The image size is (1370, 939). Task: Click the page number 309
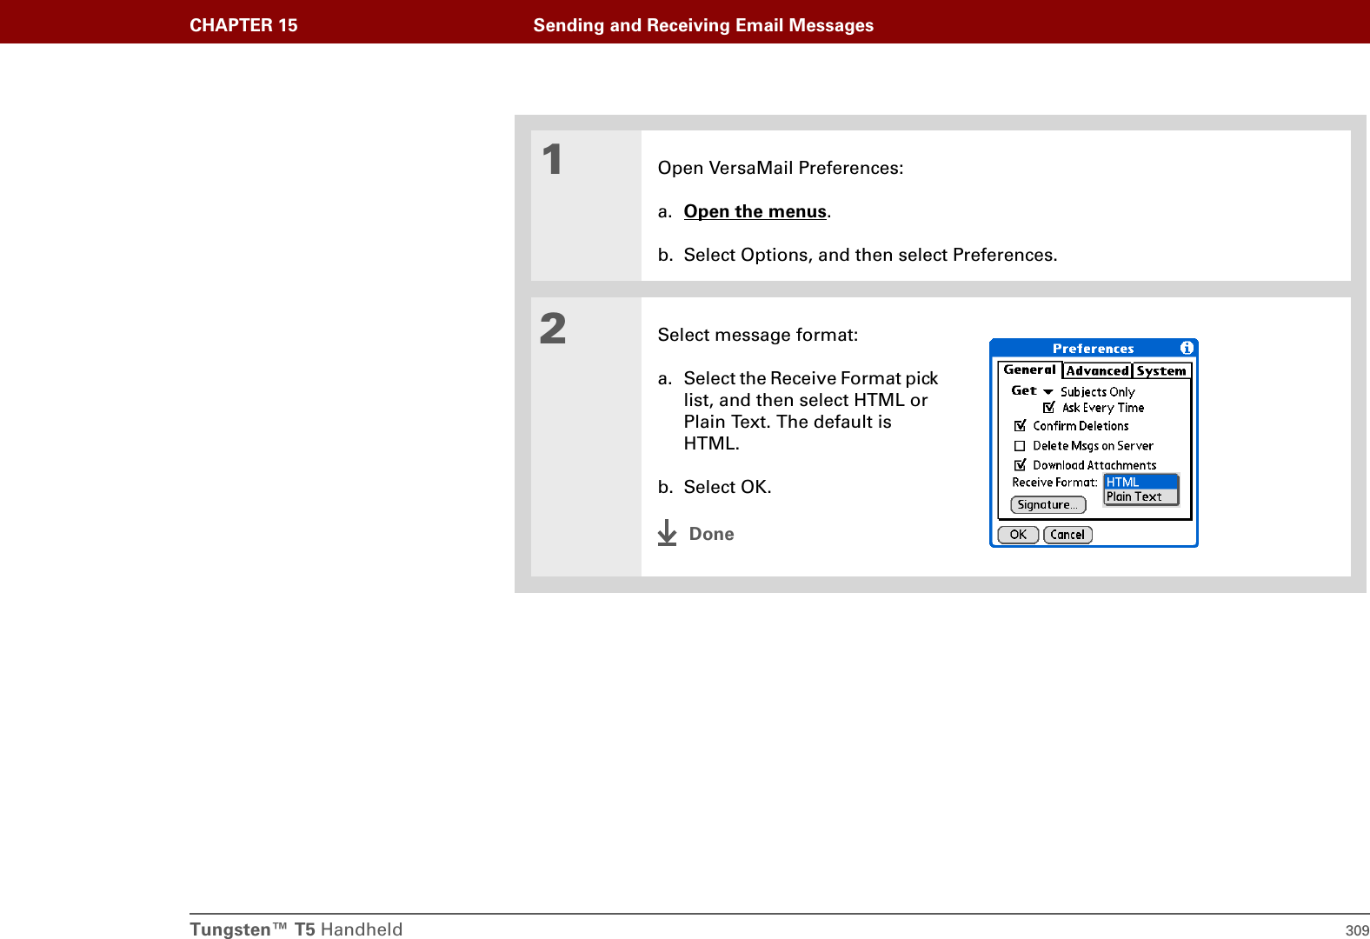(x=1357, y=930)
